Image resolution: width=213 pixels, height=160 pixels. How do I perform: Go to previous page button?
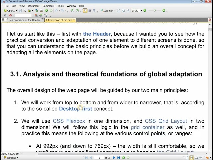91,158
